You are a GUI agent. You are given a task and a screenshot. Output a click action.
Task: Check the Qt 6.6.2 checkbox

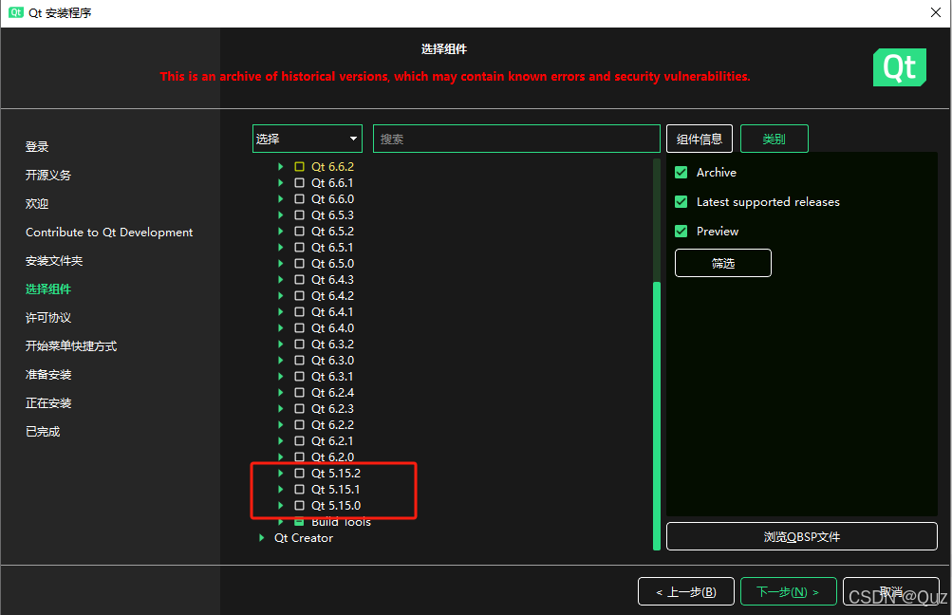pos(299,166)
